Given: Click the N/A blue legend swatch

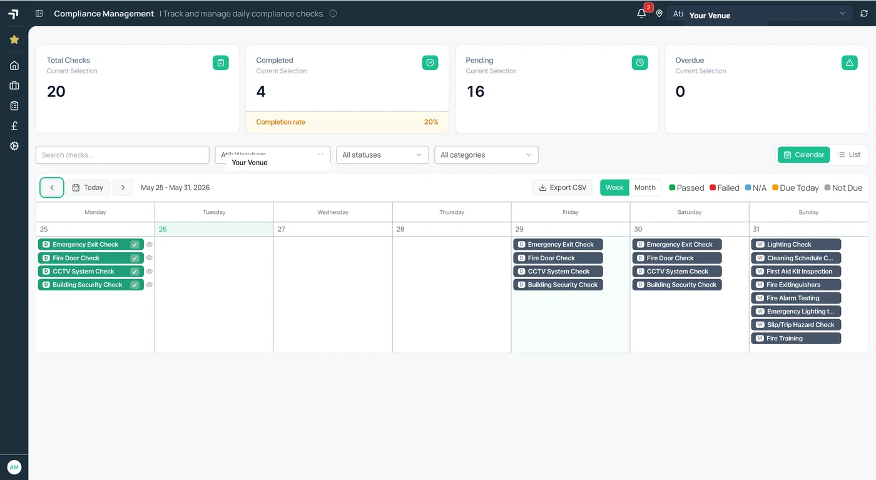Looking at the screenshot, I should tap(748, 188).
